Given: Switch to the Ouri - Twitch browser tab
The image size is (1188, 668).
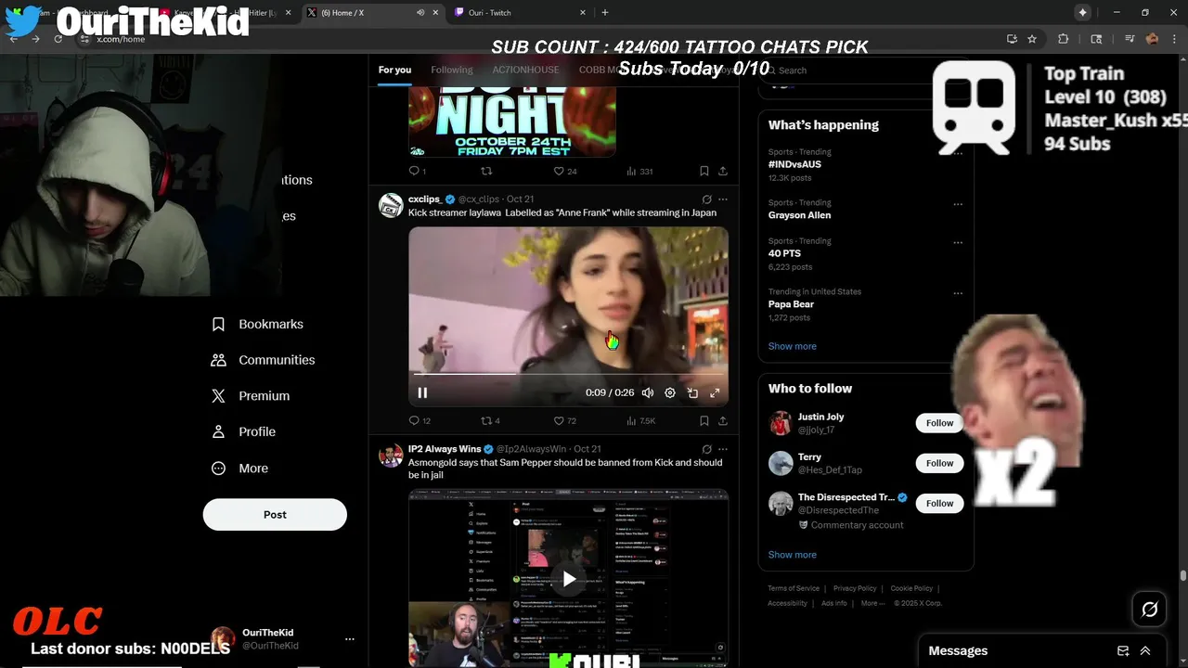Looking at the screenshot, I should pos(520,13).
